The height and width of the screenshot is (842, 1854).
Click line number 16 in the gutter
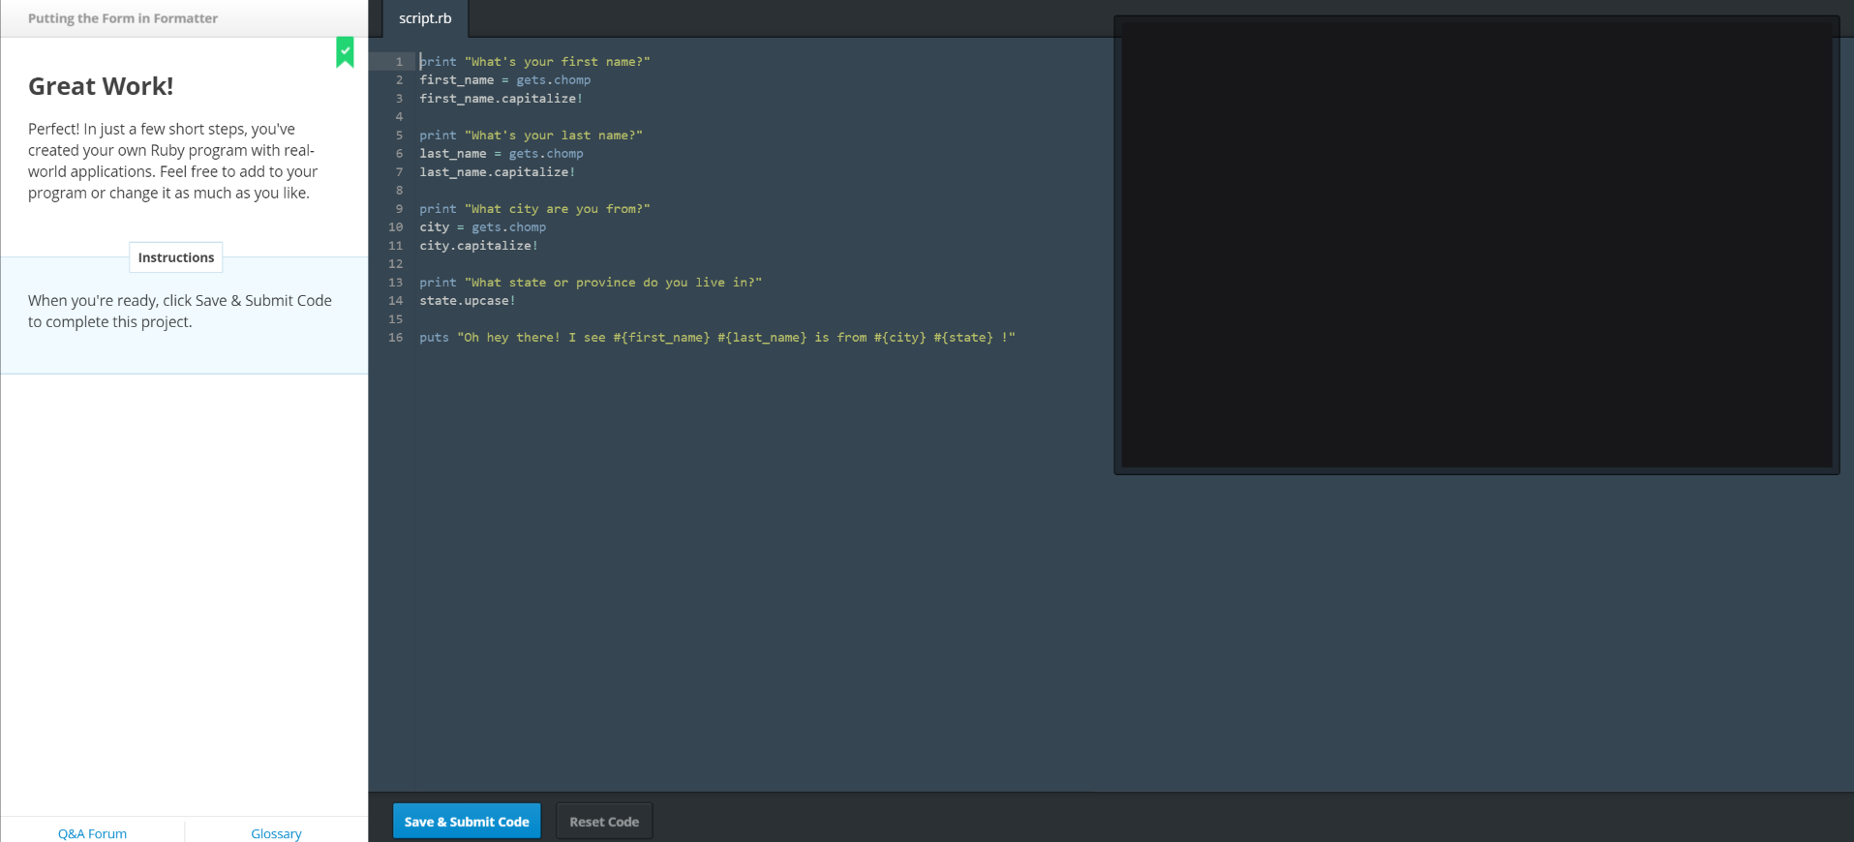(396, 338)
